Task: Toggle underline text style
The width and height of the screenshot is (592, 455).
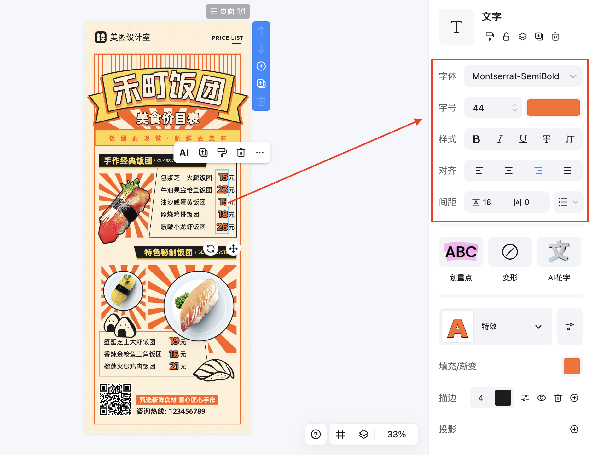Action: click(x=523, y=139)
